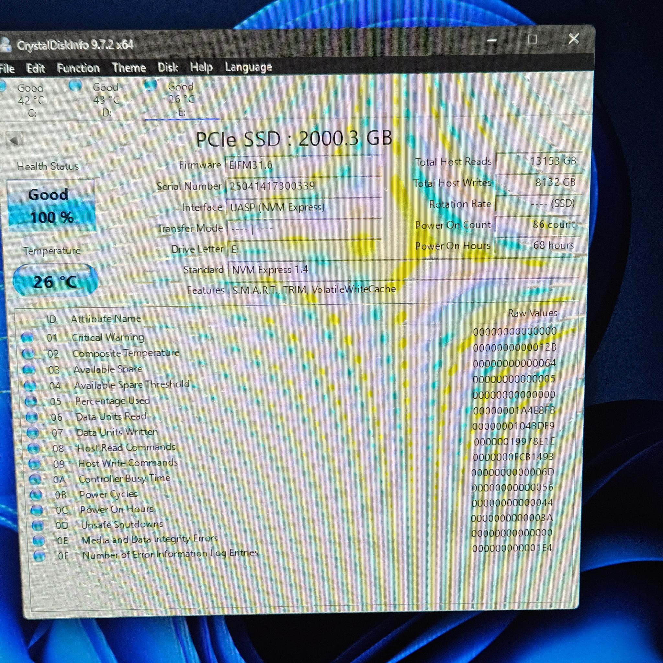Select the Percentage Used attribute name
Screen dimensions: 663x663
click(113, 401)
